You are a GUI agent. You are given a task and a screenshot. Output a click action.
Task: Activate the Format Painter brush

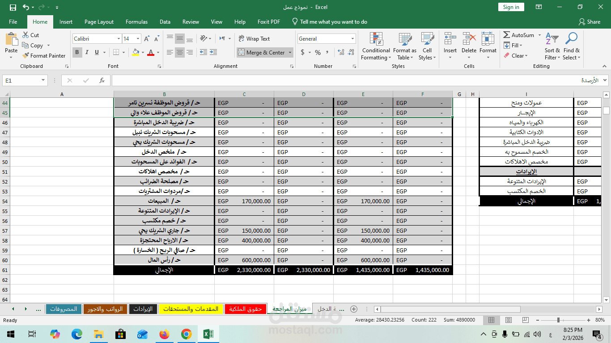(44, 56)
